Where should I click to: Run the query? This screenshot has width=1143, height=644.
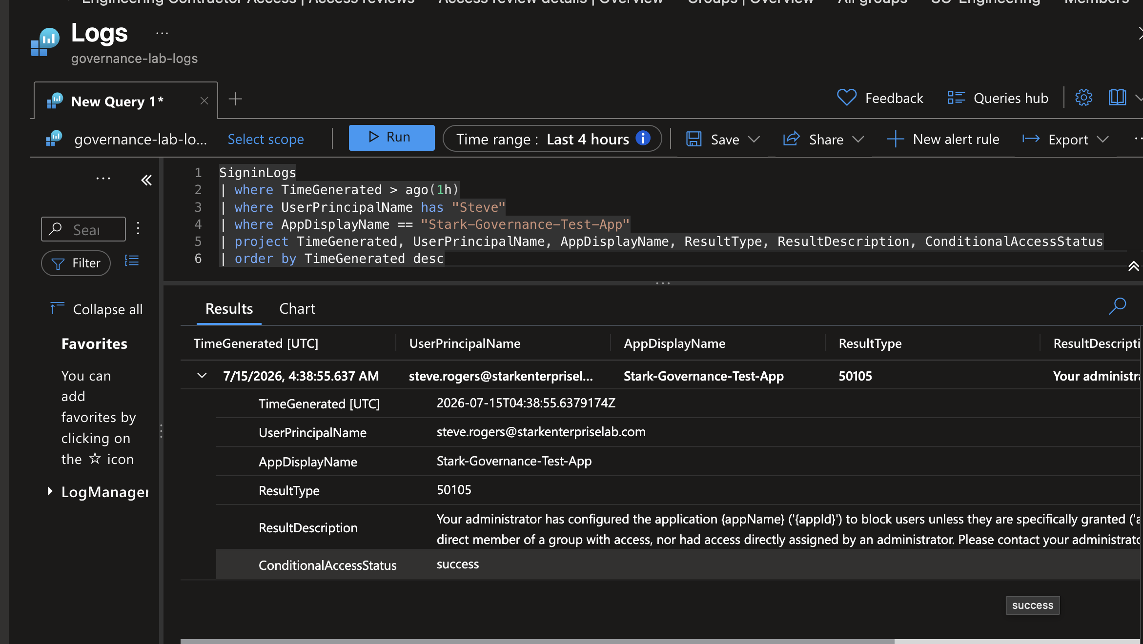click(x=391, y=138)
